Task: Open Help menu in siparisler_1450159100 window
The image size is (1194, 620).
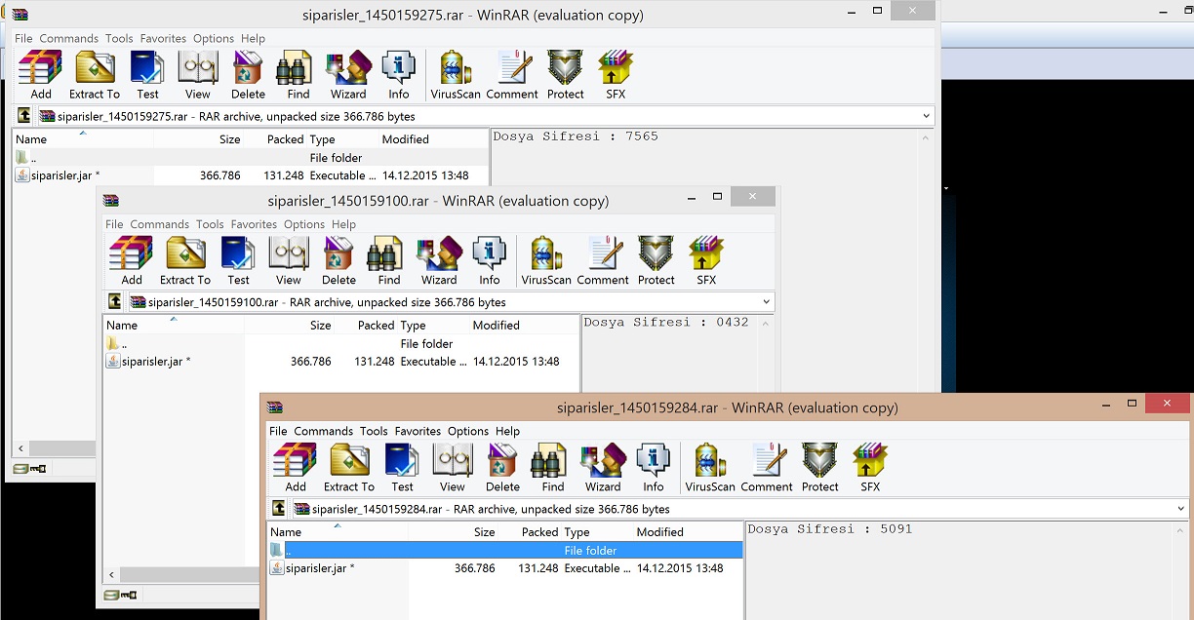Action: pyautogui.click(x=343, y=224)
